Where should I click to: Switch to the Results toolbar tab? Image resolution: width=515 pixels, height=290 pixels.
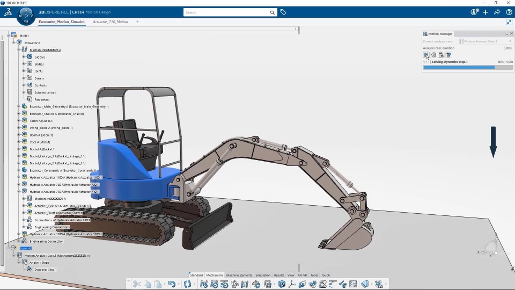[279, 275]
